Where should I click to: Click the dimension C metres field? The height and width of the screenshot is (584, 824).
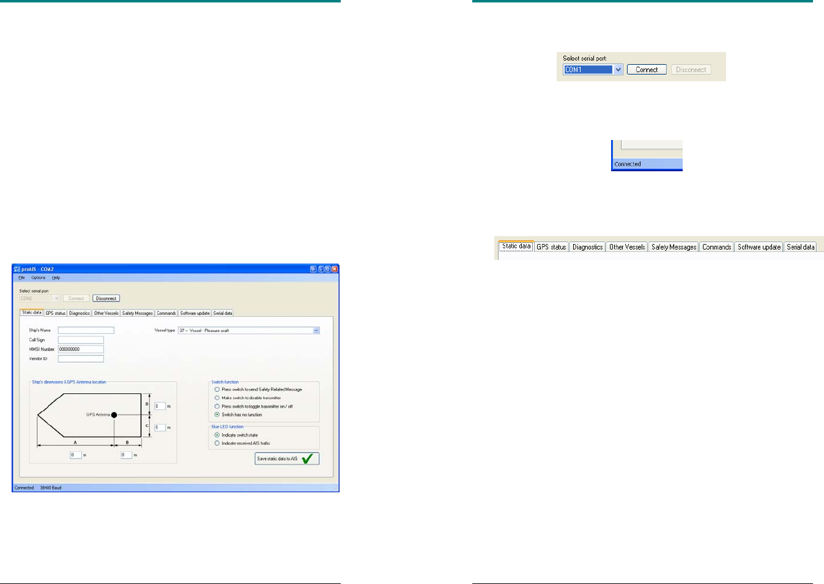(160, 427)
